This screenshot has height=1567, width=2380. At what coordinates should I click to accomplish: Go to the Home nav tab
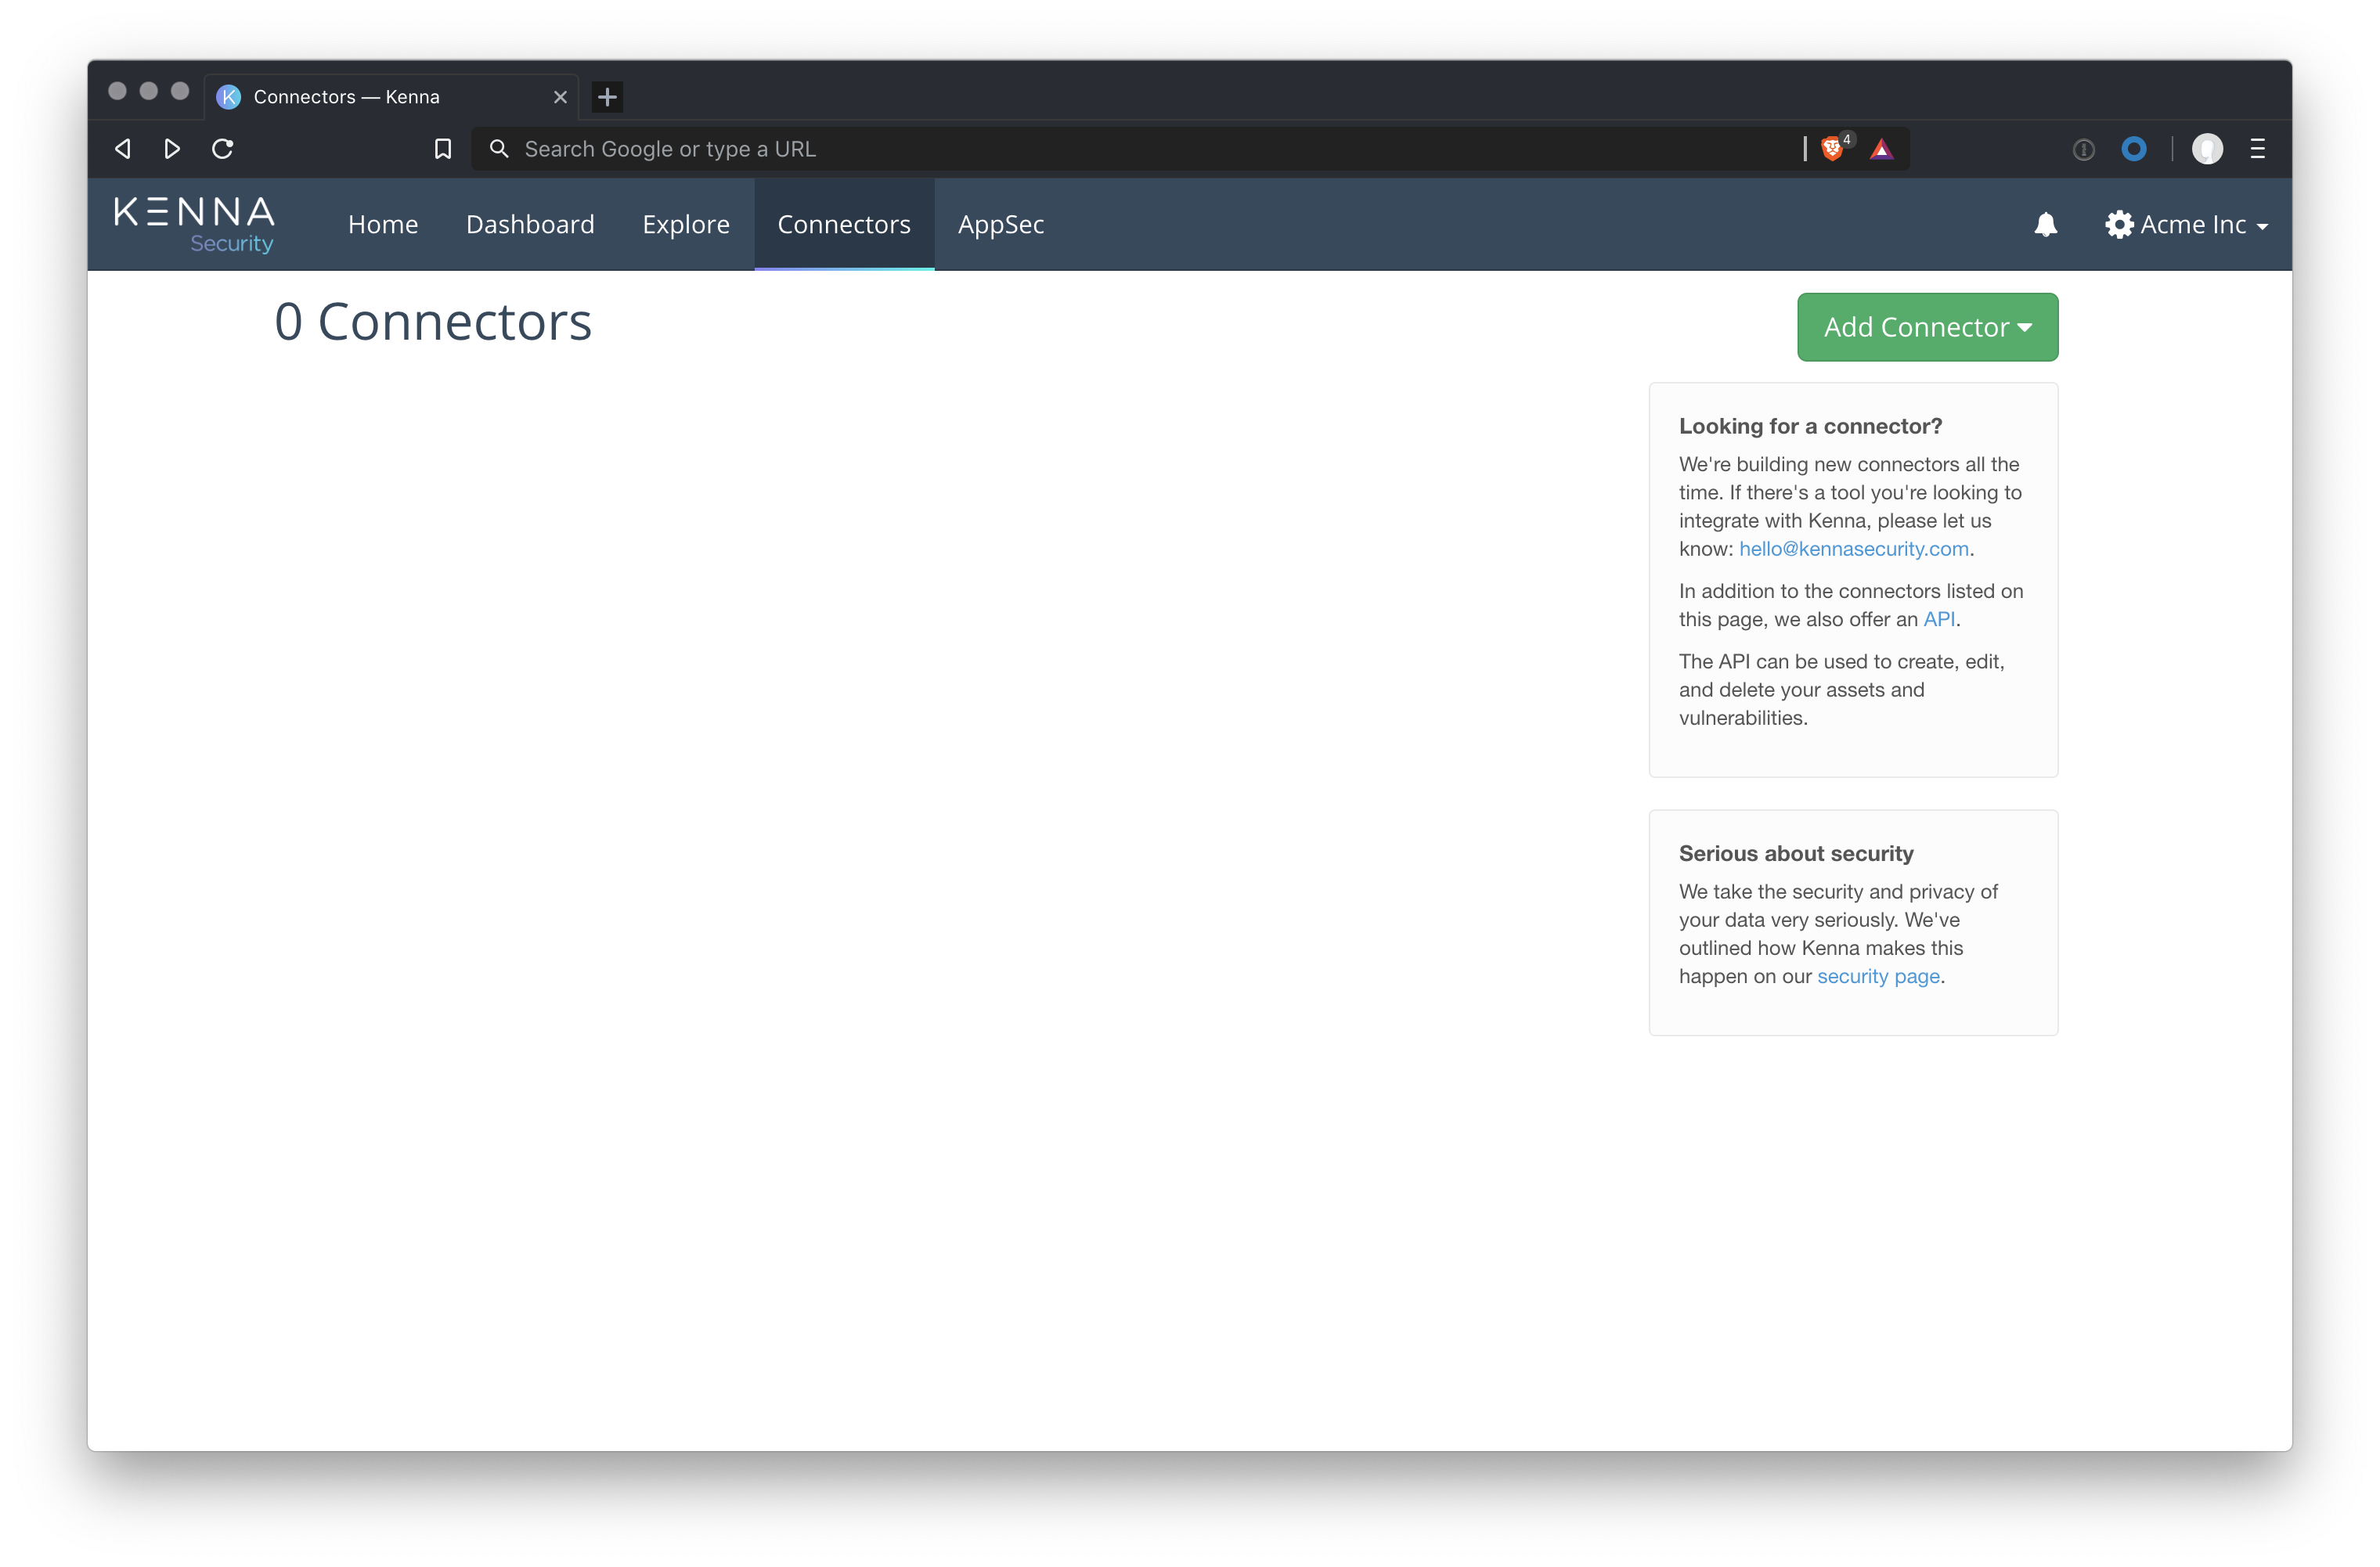click(x=383, y=225)
